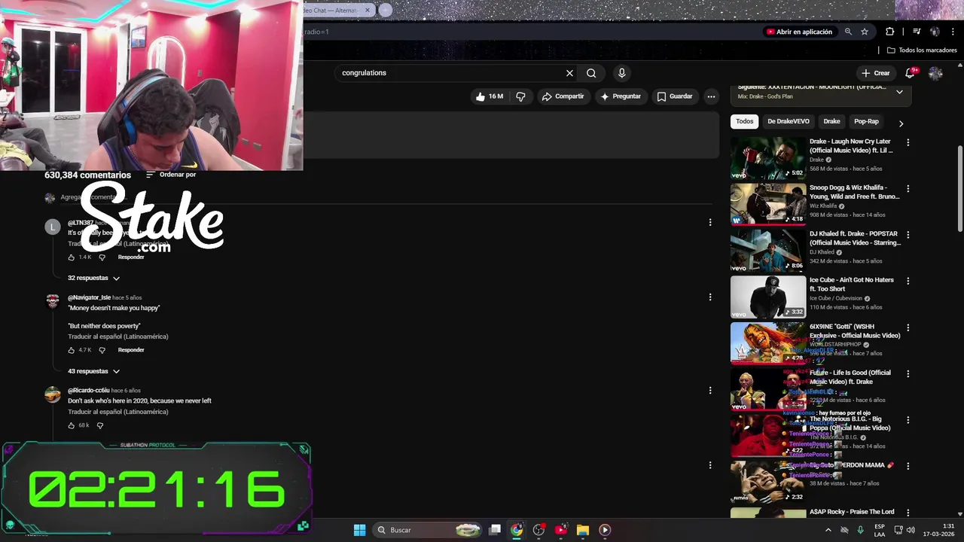This screenshot has height=542, width=964.
Task: Select the Todos filter chip
Action: [744, 121]
